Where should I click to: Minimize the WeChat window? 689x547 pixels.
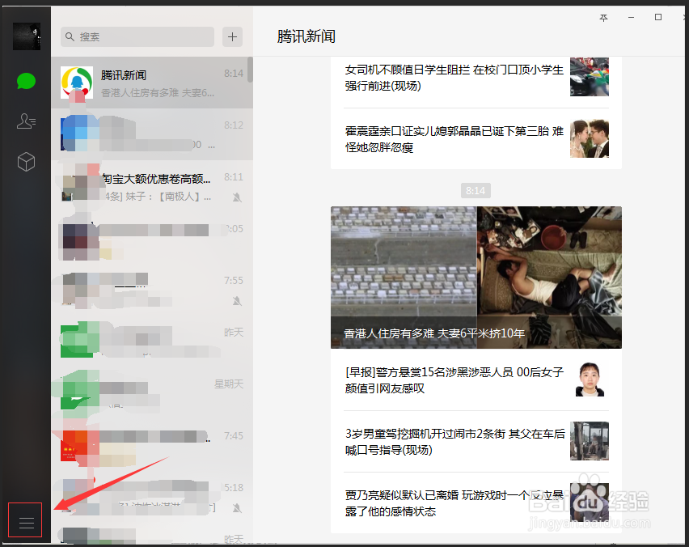coord(631,18)
